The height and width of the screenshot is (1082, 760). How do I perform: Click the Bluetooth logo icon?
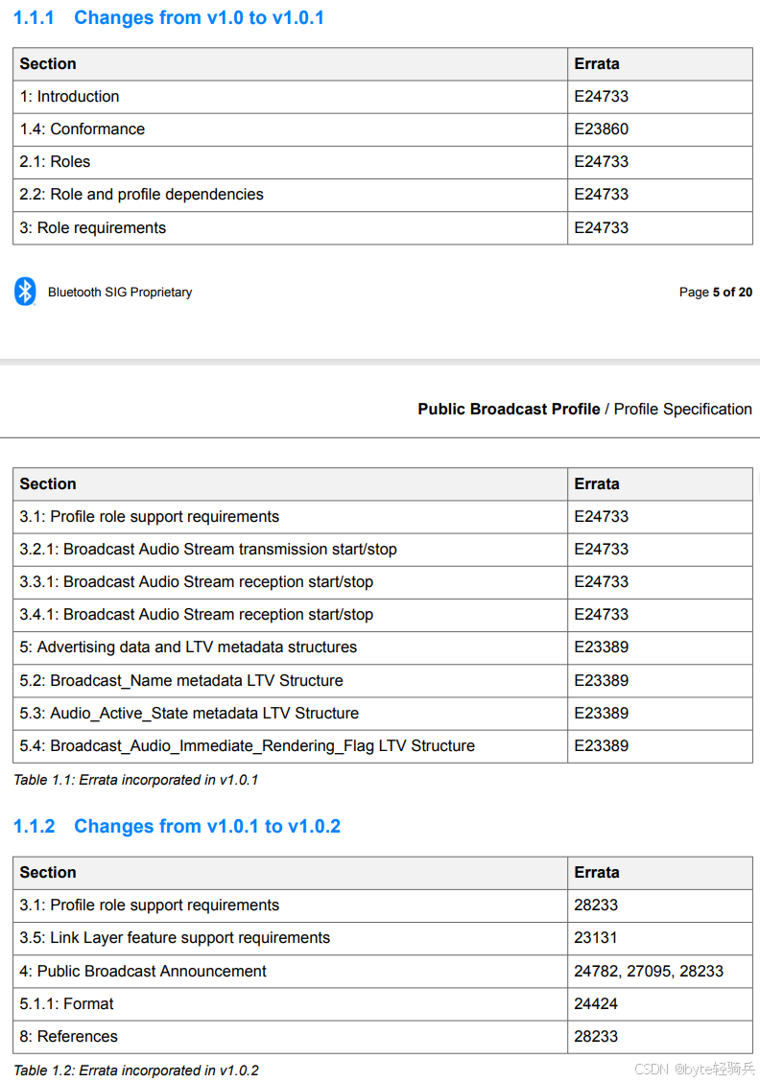[x=25, y=292]
